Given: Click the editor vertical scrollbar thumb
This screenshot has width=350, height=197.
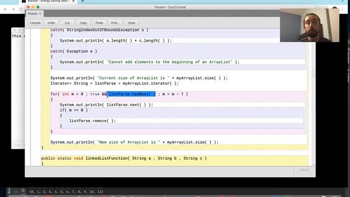Looking at the screenshot, I should tap(313, 73).
